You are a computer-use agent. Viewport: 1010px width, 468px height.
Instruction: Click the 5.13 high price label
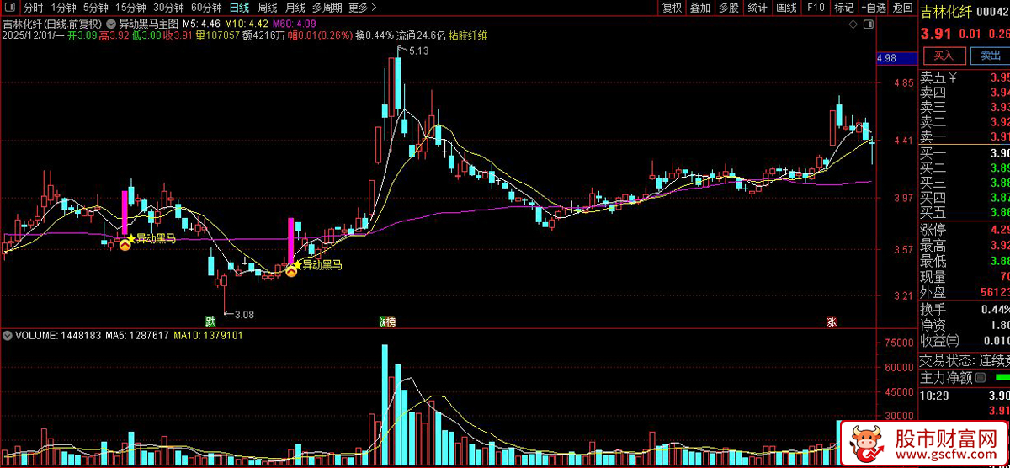(419, 51)
